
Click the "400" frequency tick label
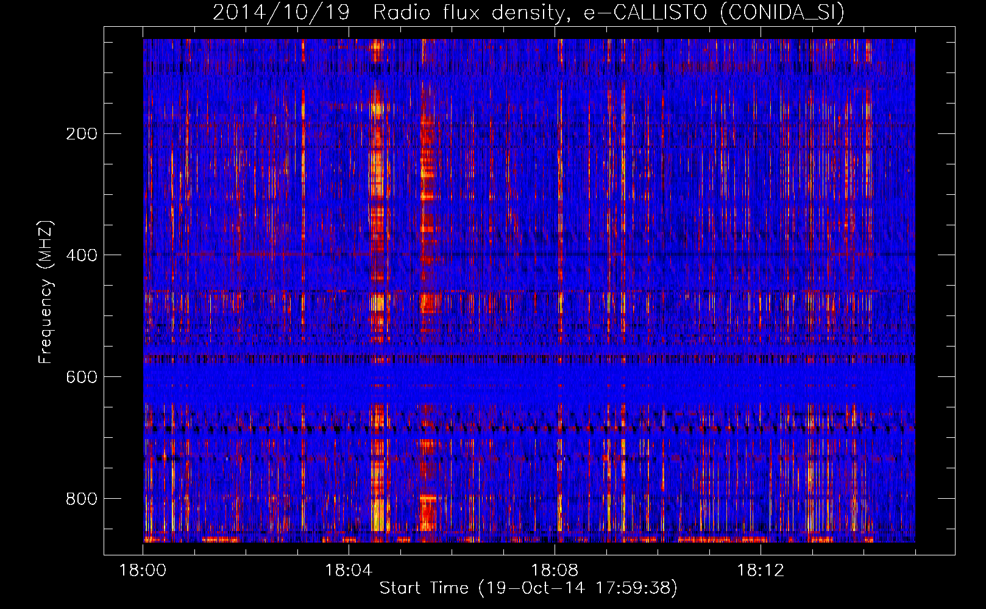coord(82,255)
